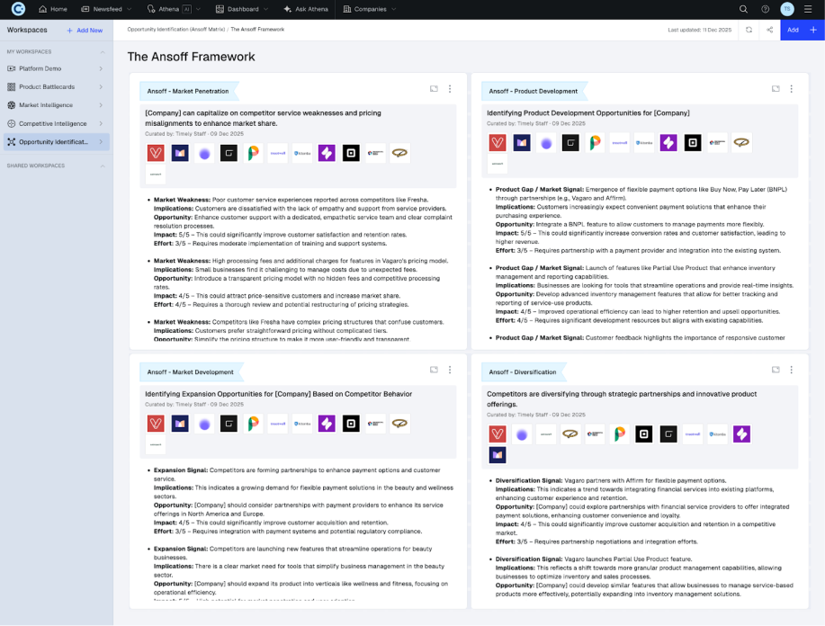Open three-dot menu on Diversification card

point(792,370)
